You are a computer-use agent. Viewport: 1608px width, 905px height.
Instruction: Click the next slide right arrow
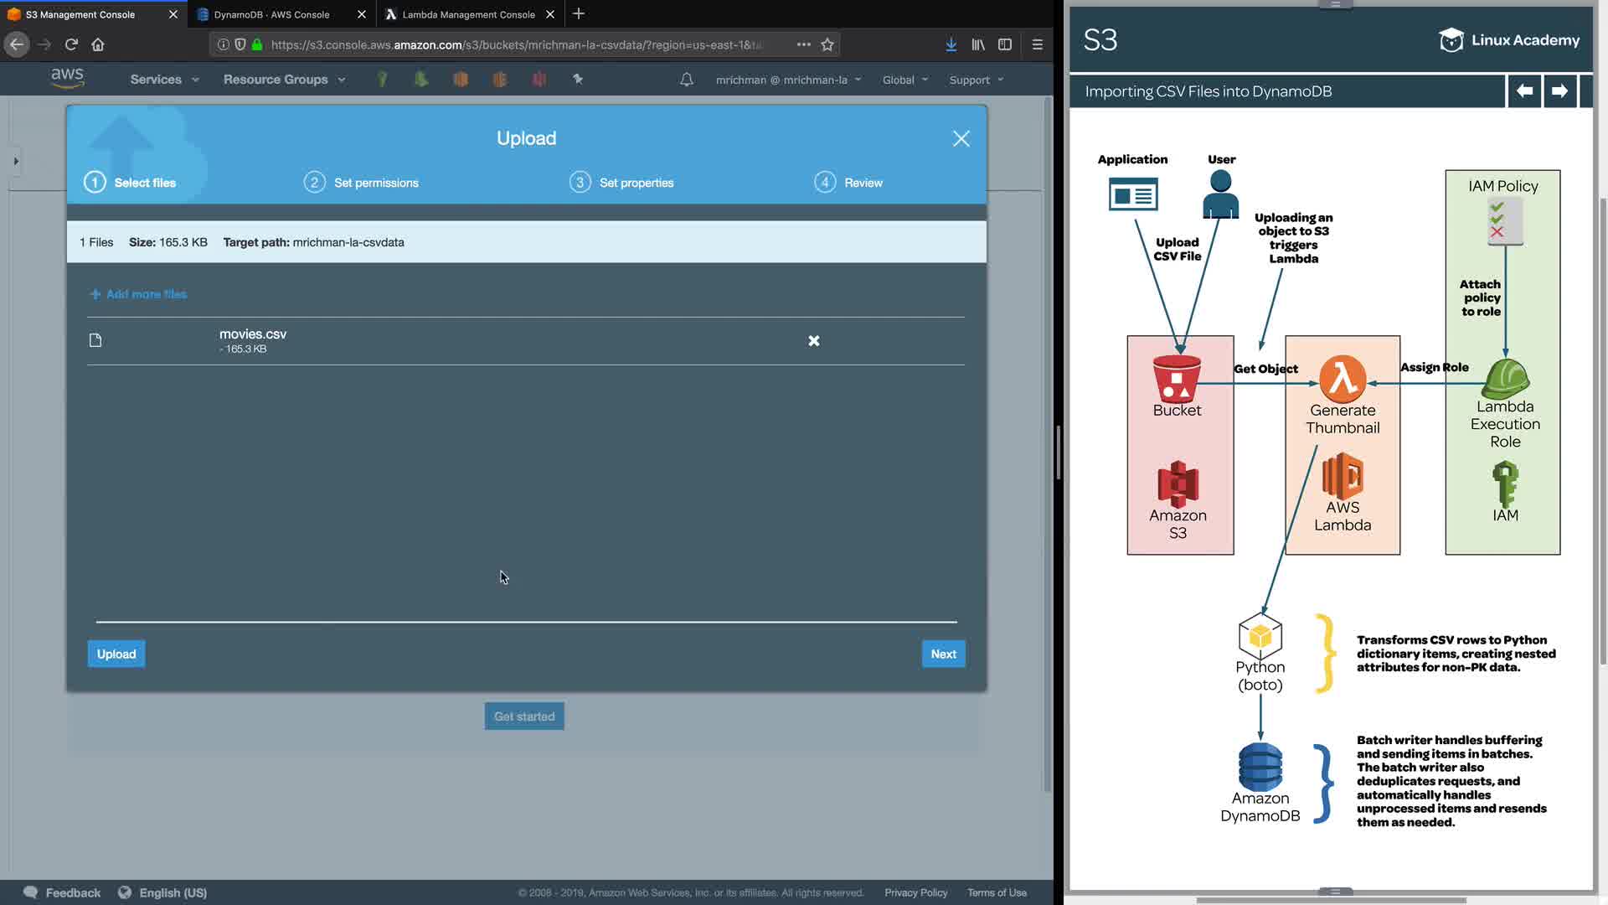(1559, 90)
